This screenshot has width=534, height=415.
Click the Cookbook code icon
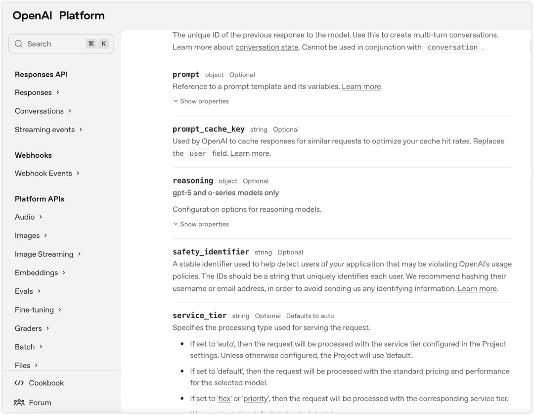tap(19, 383)
